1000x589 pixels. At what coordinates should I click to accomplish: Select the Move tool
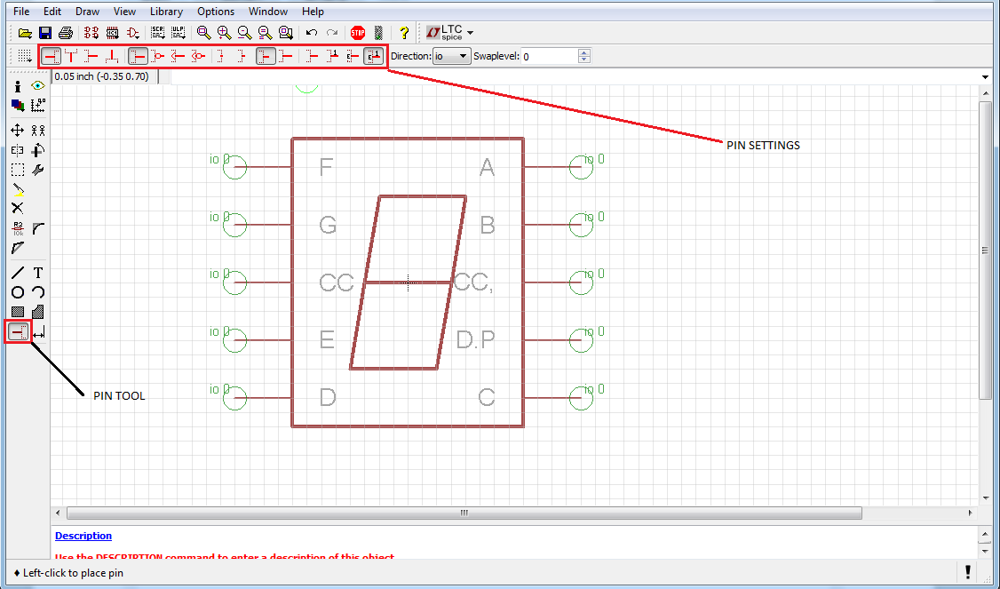(17, 129)
